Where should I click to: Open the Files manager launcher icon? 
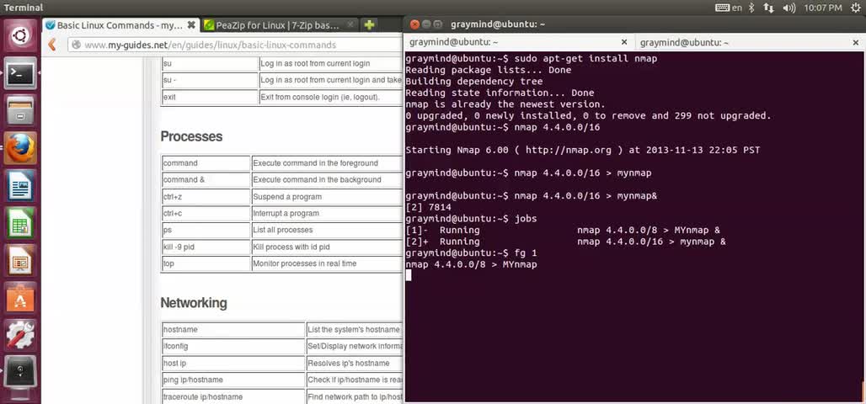click(x=20, y=110)
